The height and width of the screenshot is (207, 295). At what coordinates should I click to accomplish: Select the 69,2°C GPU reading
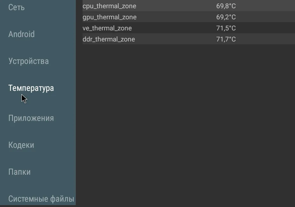226,17
